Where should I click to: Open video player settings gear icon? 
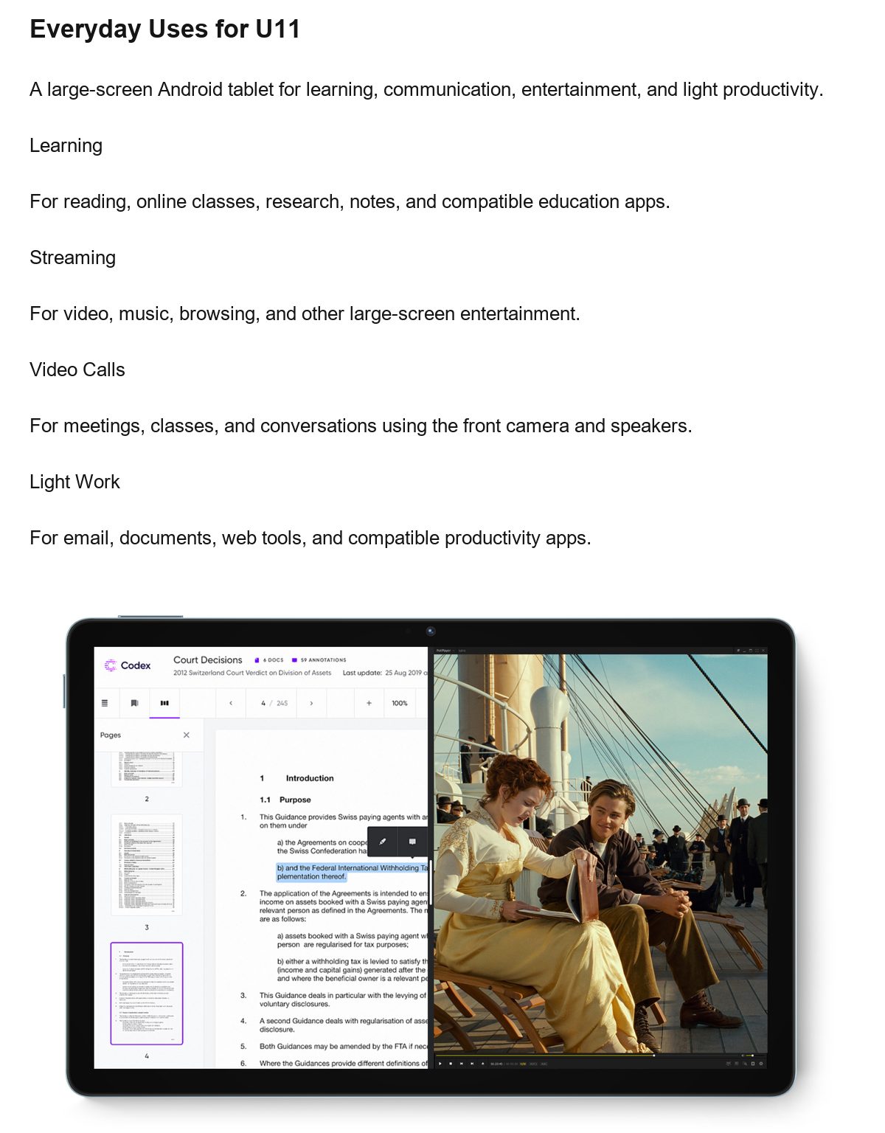pos(761,1064)
